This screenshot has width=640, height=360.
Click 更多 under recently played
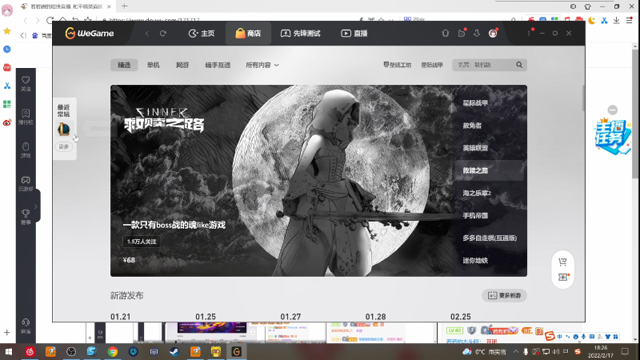click(x=64, y=146)
